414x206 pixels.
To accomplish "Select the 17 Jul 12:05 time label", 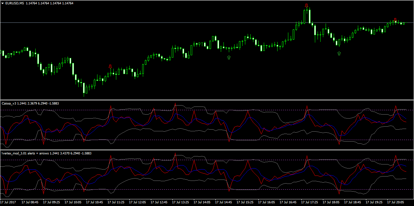I will pyautogui.click(x=137, y=202).
